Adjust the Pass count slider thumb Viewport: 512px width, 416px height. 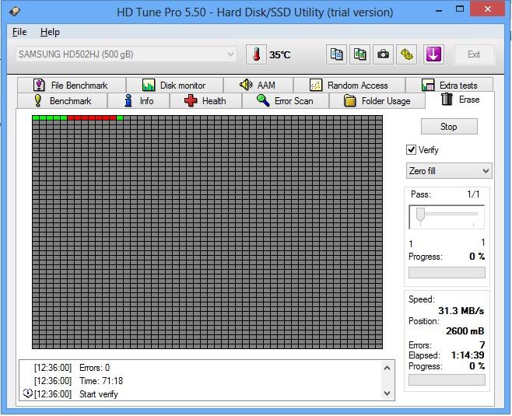point(420,215)
